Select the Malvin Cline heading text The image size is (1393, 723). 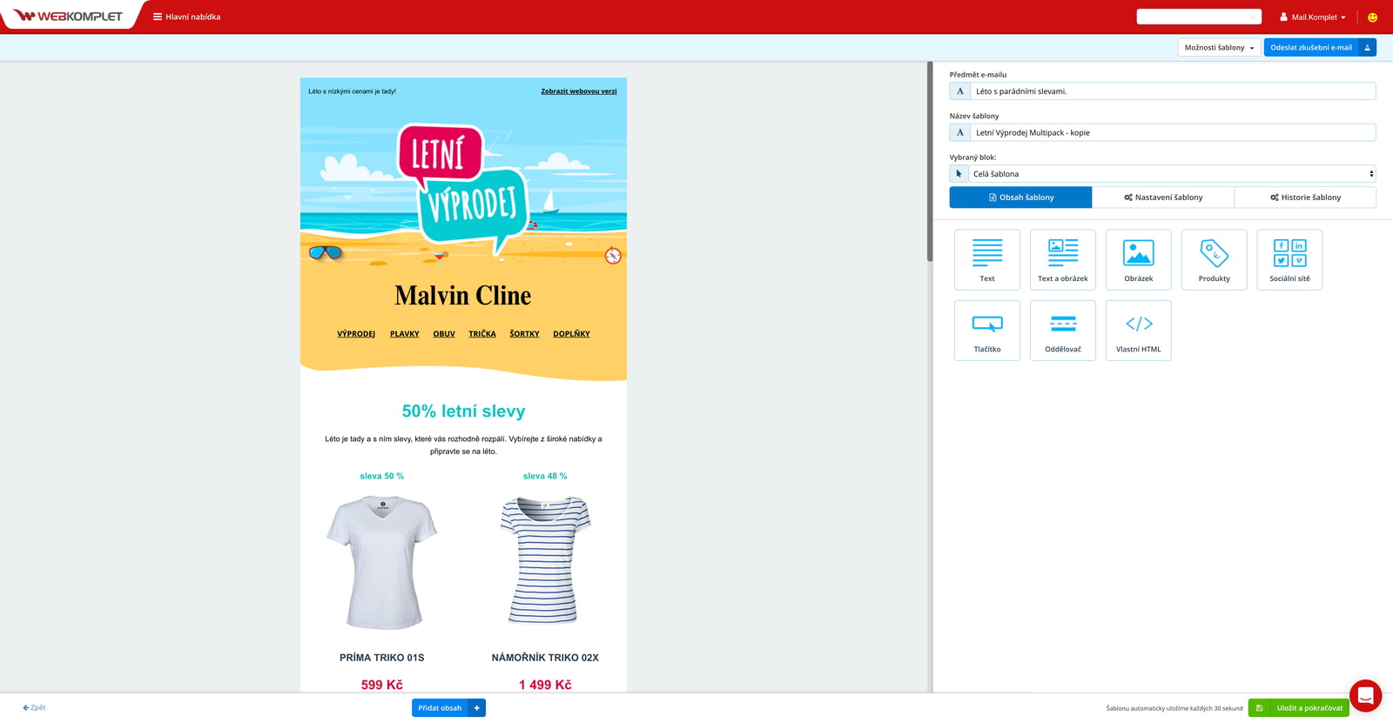click(x=463, y=296)
